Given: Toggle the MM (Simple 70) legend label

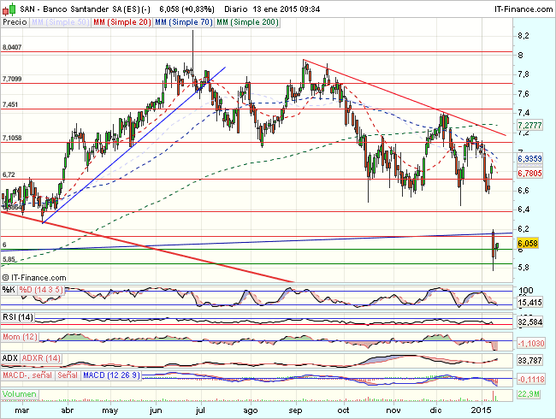Looking at the screenshot, I should pos(184,22).
